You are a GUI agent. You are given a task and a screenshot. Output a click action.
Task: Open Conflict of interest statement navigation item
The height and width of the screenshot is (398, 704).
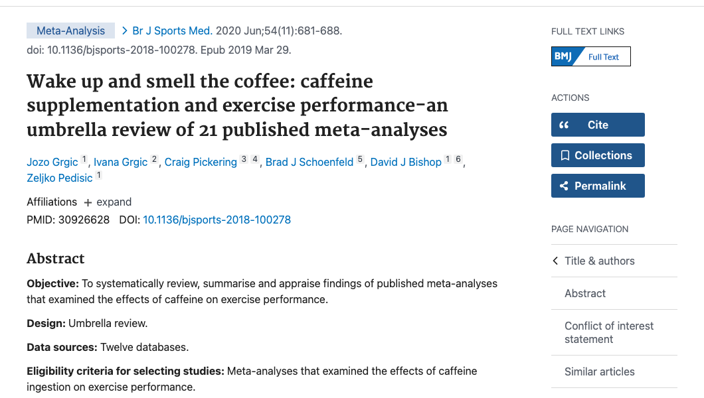click(x=608, y=332)
